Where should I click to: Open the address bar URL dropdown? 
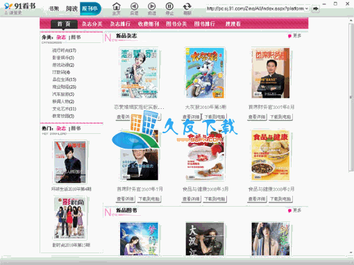pos(307,8)
